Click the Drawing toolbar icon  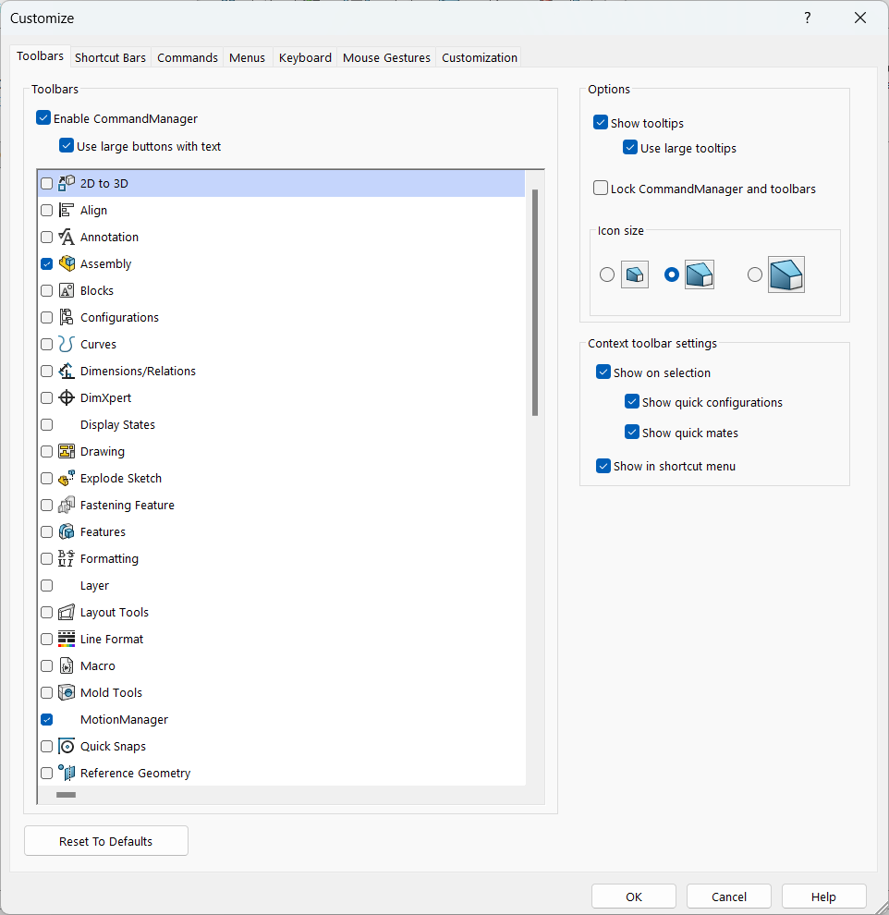coord(67,452)
